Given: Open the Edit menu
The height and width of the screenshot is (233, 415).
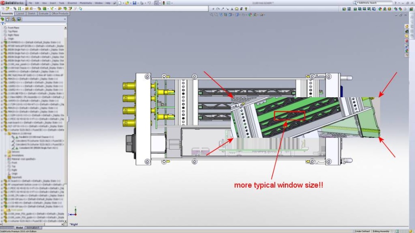Looking at the screenshot, I should point(37,3).
